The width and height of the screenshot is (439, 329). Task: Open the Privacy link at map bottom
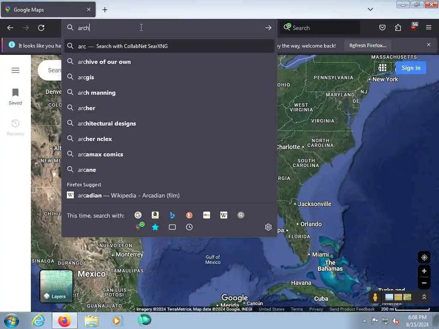pos(316,309)
